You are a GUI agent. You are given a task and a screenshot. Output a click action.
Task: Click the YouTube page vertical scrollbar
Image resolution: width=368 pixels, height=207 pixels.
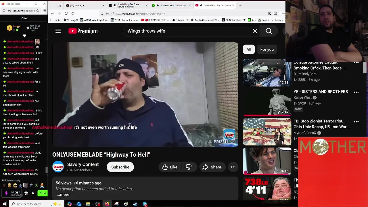(365, 67)
